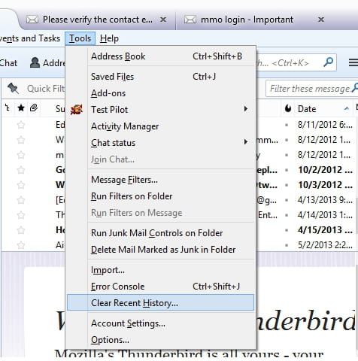
Task: Open the Address Book menu entry
Action: 160,56
